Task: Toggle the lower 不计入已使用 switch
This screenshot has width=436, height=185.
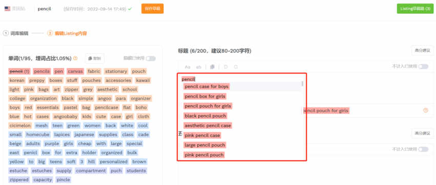Action: coord(423,149)
